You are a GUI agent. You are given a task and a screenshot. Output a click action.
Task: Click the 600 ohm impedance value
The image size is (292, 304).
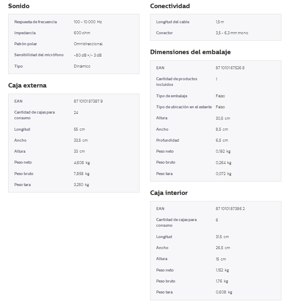tap(82, 33)
